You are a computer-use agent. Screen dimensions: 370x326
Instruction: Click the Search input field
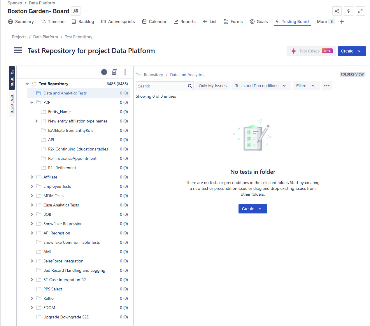(162, 86)
